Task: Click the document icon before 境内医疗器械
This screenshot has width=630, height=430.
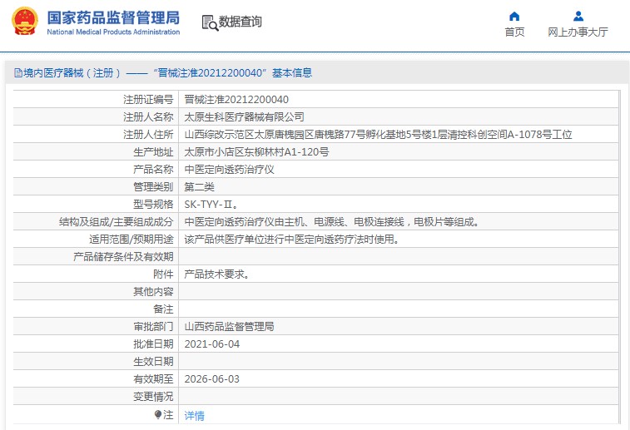Action: coord(18,72)
